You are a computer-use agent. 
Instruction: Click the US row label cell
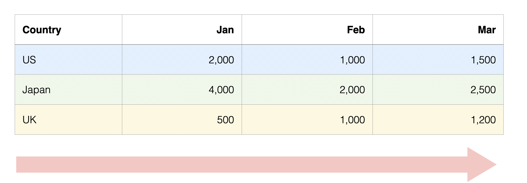[x=29, y=60]
